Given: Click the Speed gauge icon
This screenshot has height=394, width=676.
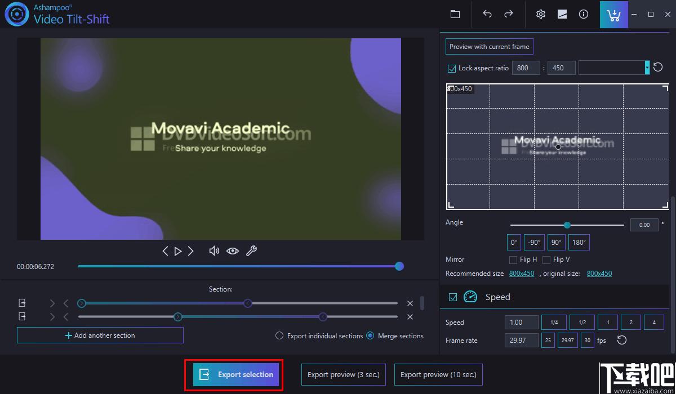Looking at the screenshot, I should coord(470,297).
